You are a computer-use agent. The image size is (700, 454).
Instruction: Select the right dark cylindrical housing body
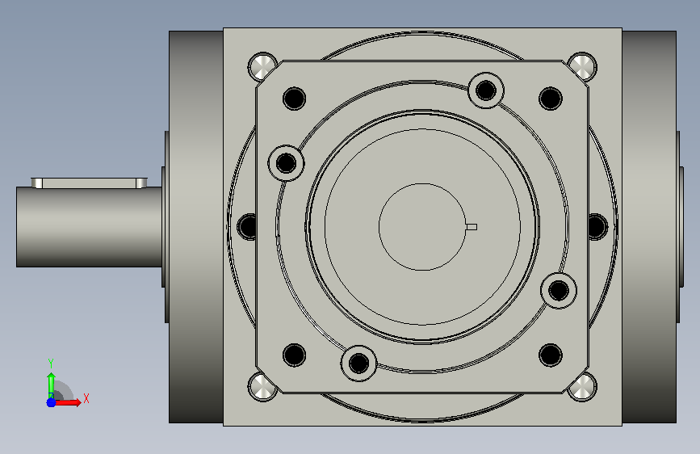[649, 227]
